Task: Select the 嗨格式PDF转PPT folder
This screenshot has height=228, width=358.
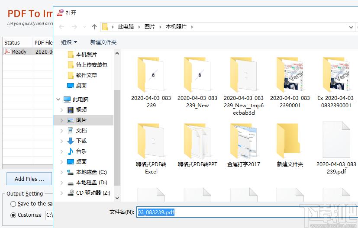Action: (197, 145)
